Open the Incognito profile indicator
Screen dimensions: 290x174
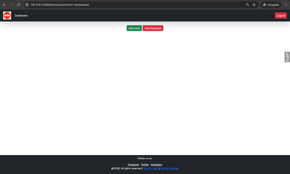(x=271, y=5)
